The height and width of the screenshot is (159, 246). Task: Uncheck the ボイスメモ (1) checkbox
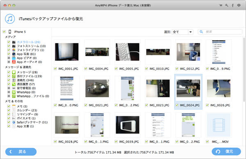[9, 118]
